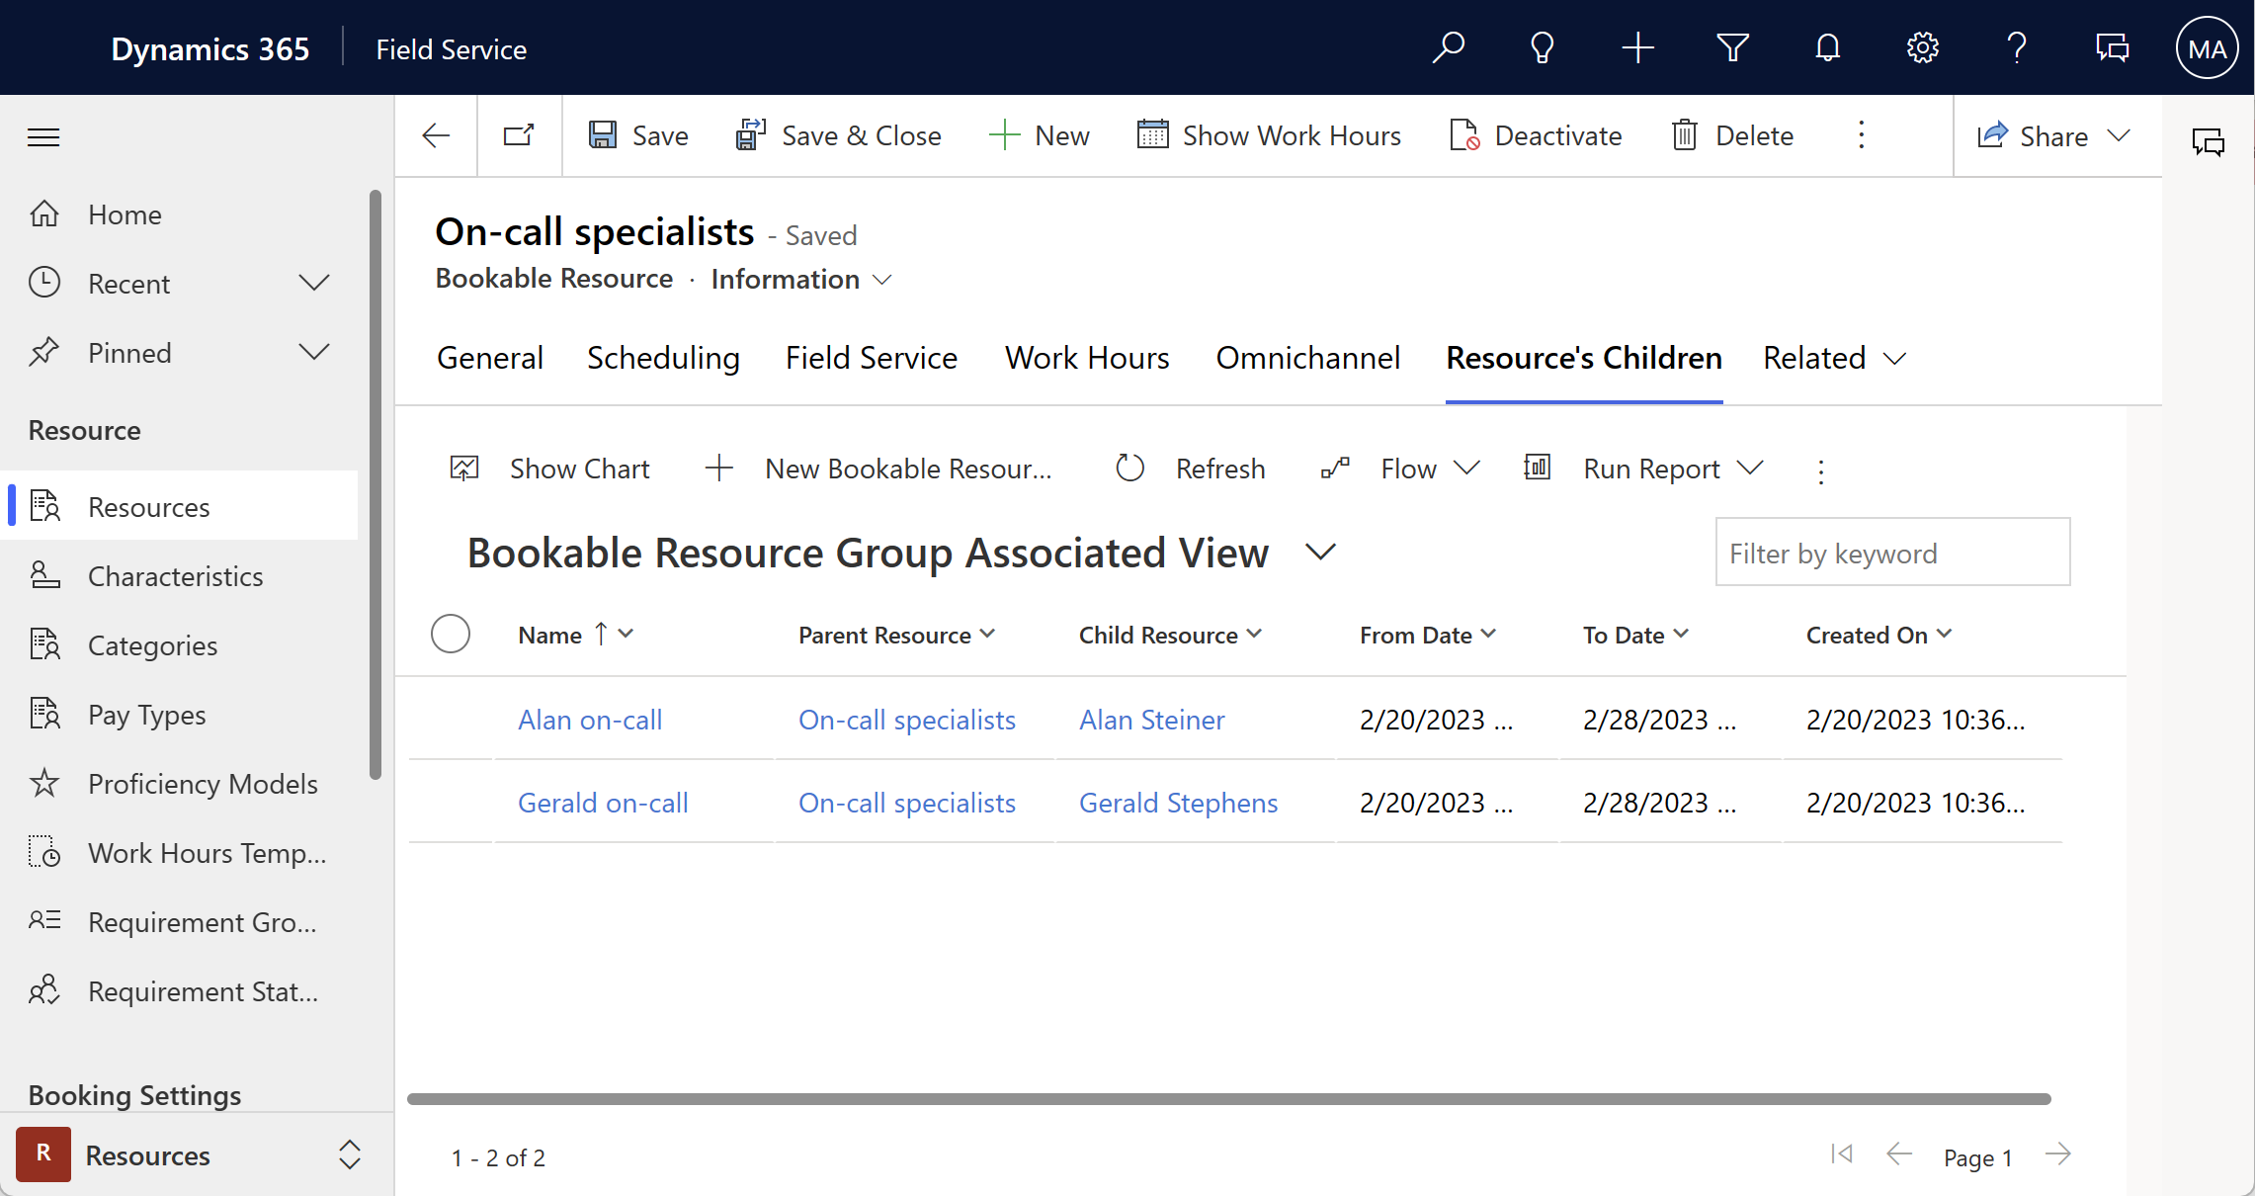Expand Bookable Resource Group view selector
Viewport: 2255px width, 1196px height.
[1318, 552]
